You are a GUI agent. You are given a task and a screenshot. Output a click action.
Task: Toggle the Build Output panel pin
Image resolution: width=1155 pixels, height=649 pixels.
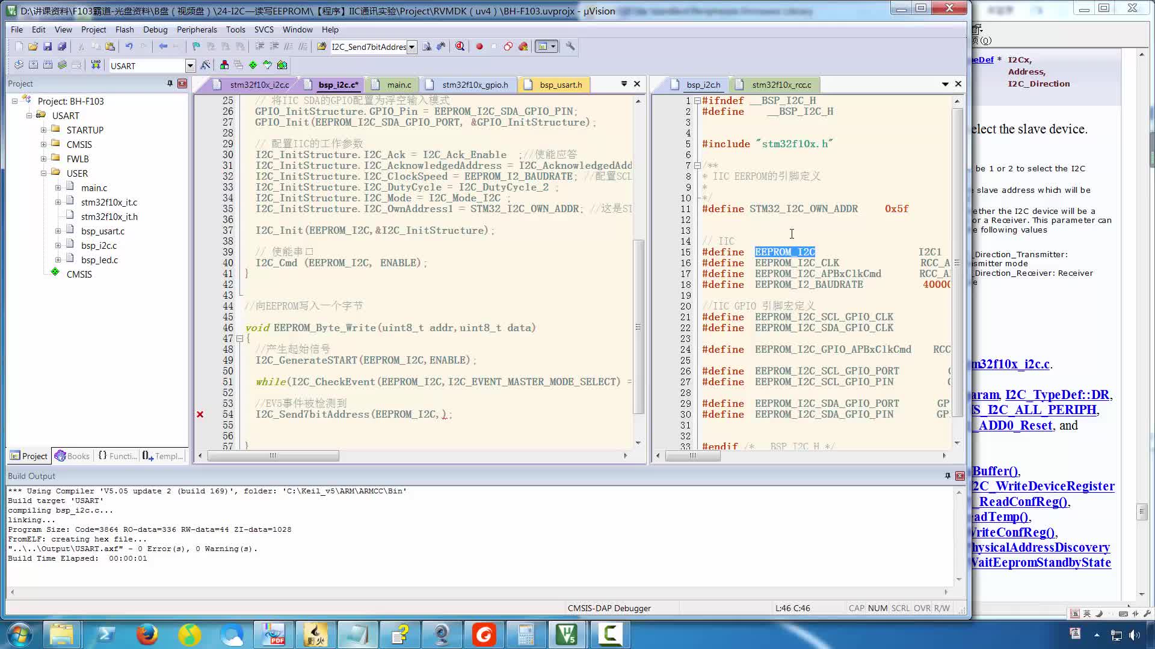947,475
